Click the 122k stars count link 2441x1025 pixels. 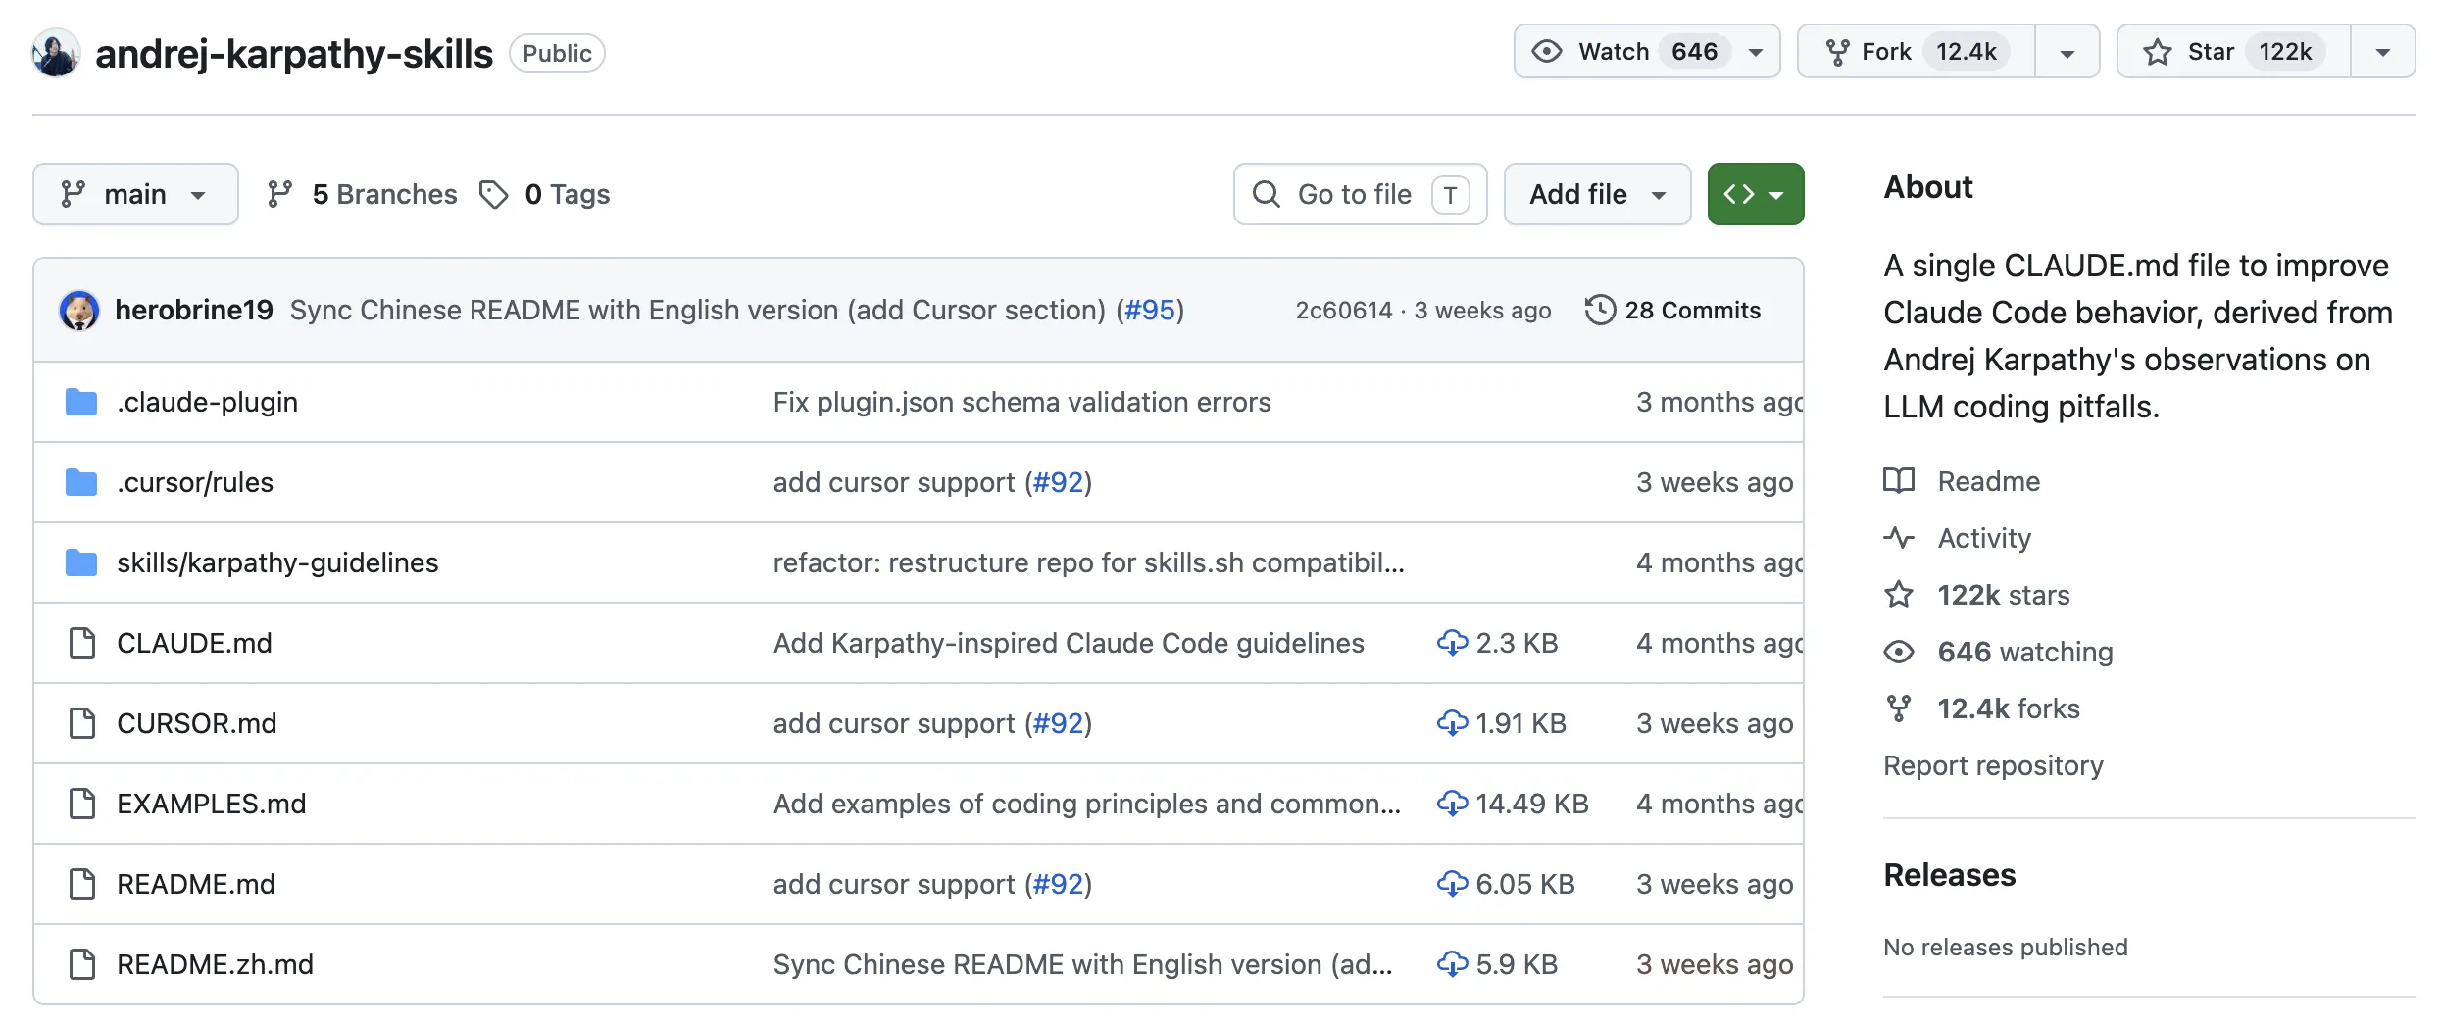pos(2004,595)
